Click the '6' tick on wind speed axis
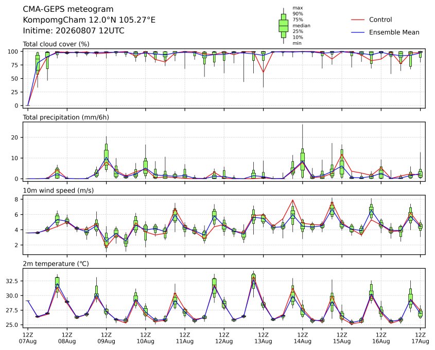The image size is (435, 350). tap(16, 215)
